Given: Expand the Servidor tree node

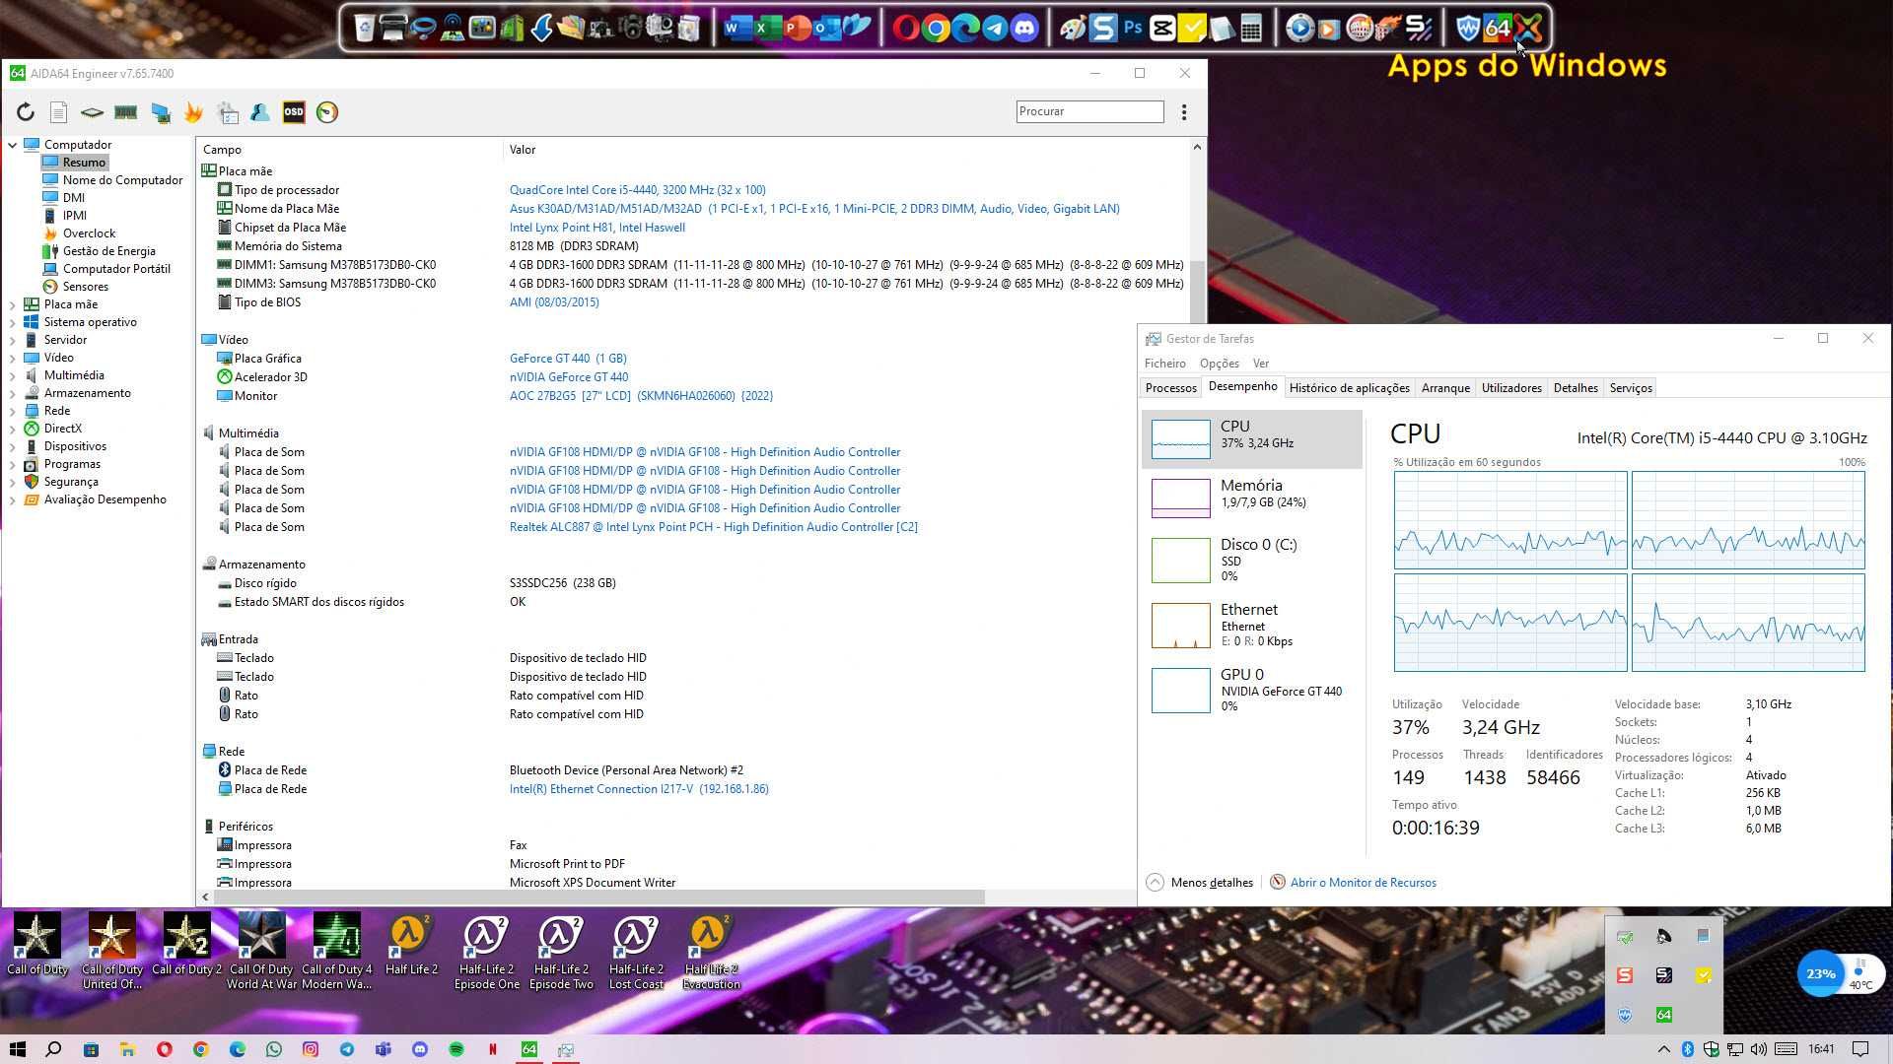Looking at the screenshot, I should (13, 340).
